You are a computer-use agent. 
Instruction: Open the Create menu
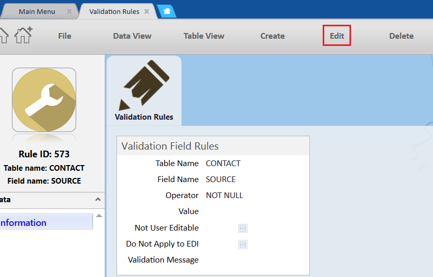[x=273, y=36]
